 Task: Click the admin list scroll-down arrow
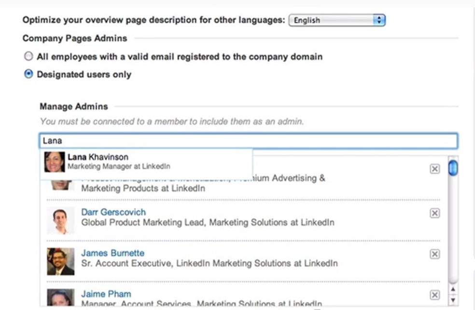point(453,300)
